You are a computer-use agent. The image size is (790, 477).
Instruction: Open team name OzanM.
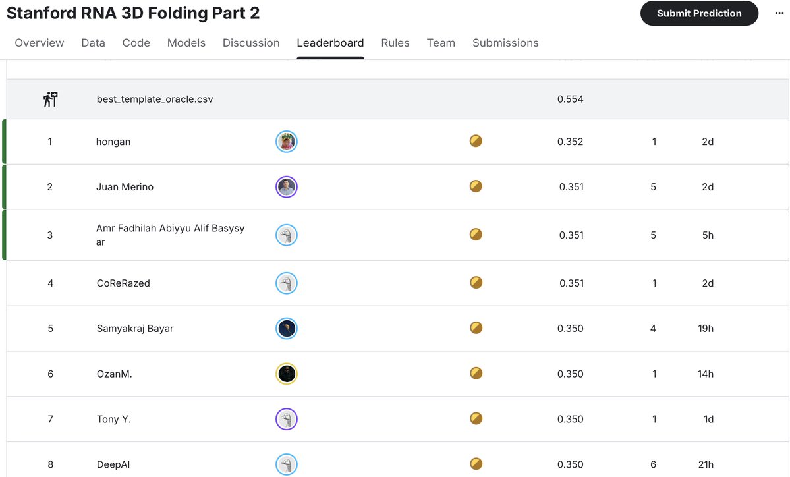click(115, 374)
